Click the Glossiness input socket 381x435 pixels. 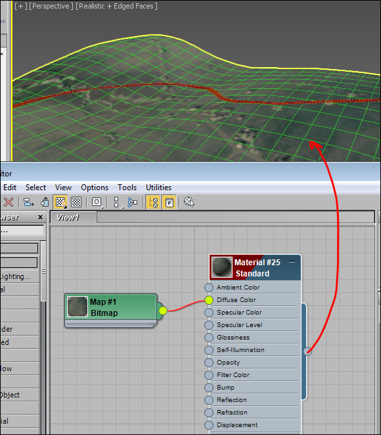pyautogui.click(x=209, y=338)
